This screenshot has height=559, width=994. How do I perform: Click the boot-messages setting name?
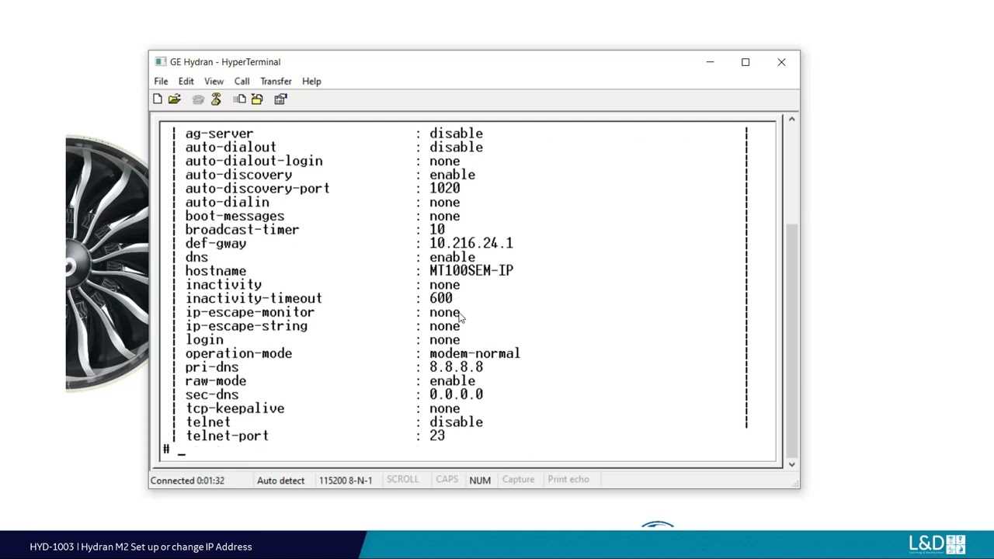pos(235,217)
